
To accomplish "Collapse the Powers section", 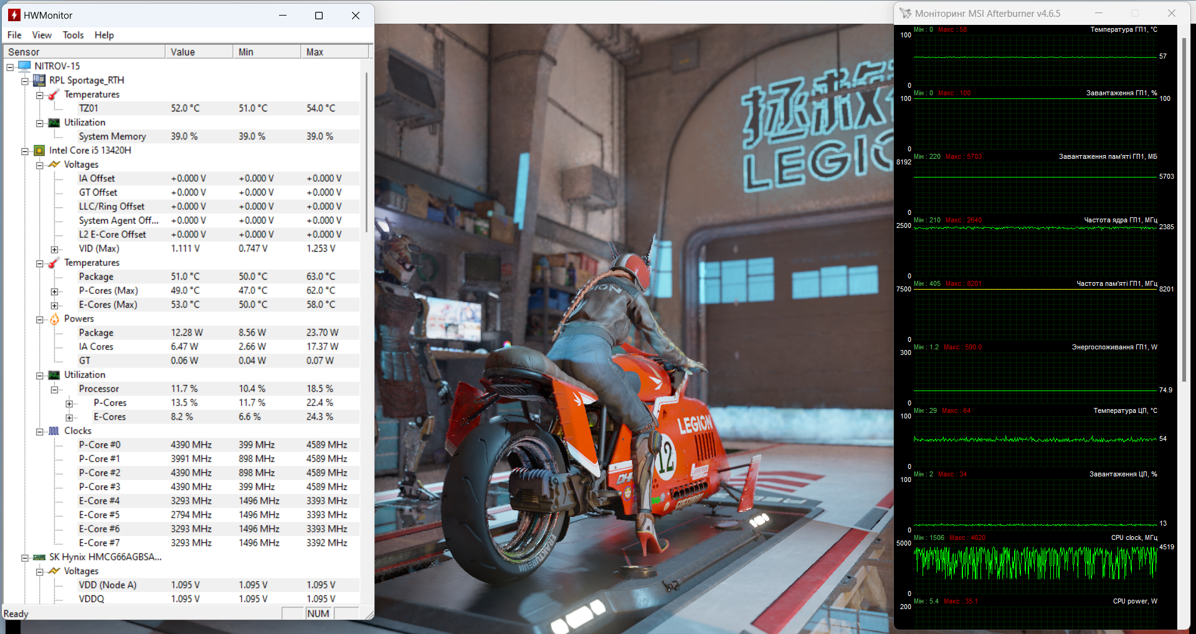I will (x=40, y=319).
